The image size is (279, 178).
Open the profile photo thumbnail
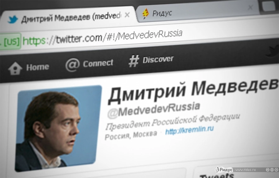(x=58, y=128)
